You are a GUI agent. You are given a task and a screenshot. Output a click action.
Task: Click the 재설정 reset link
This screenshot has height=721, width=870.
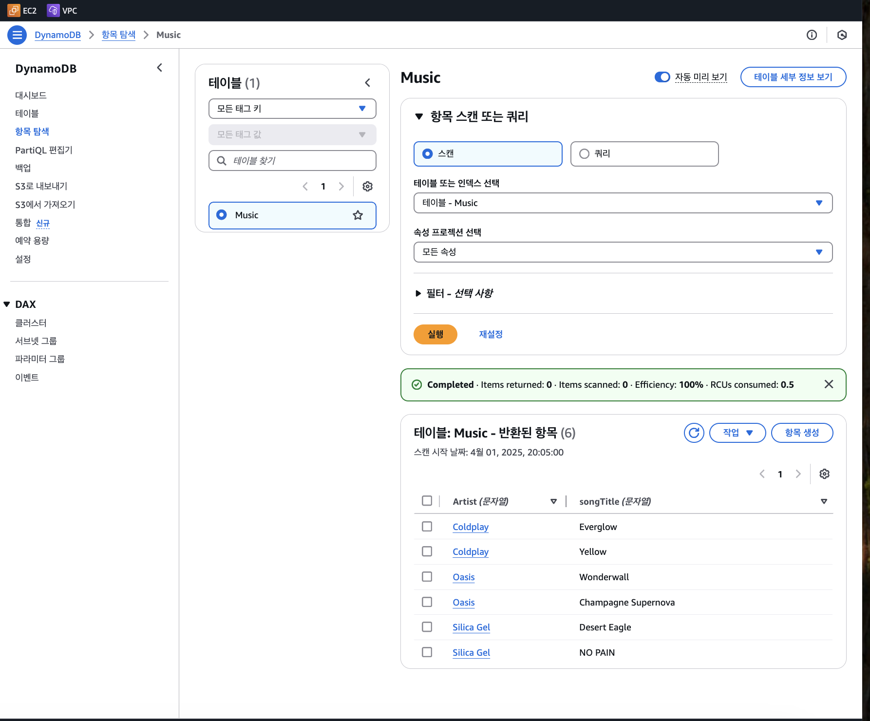491,334
